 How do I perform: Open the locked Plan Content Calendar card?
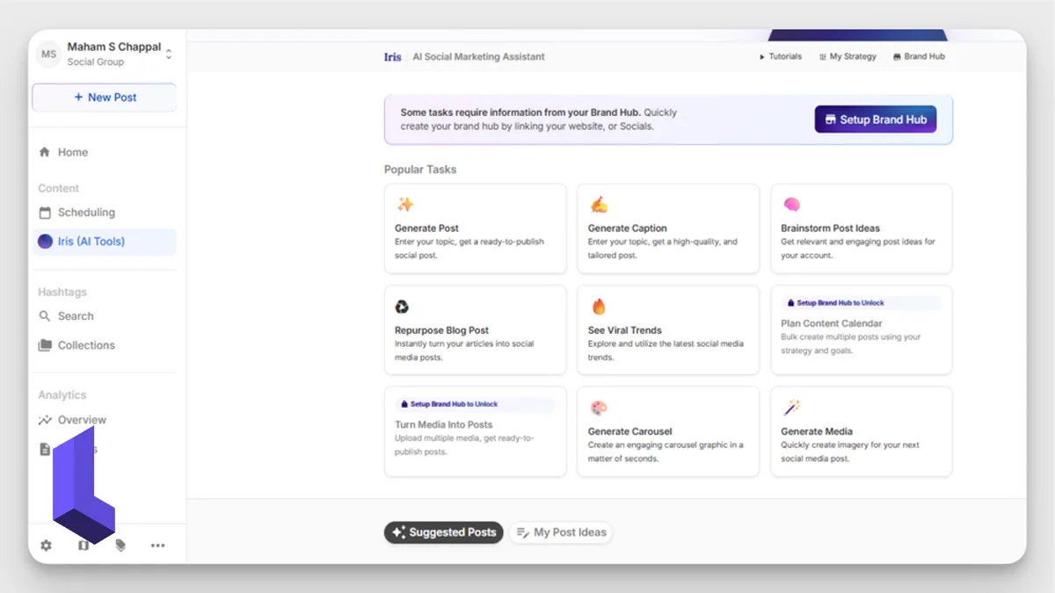[x=861, y=330]
